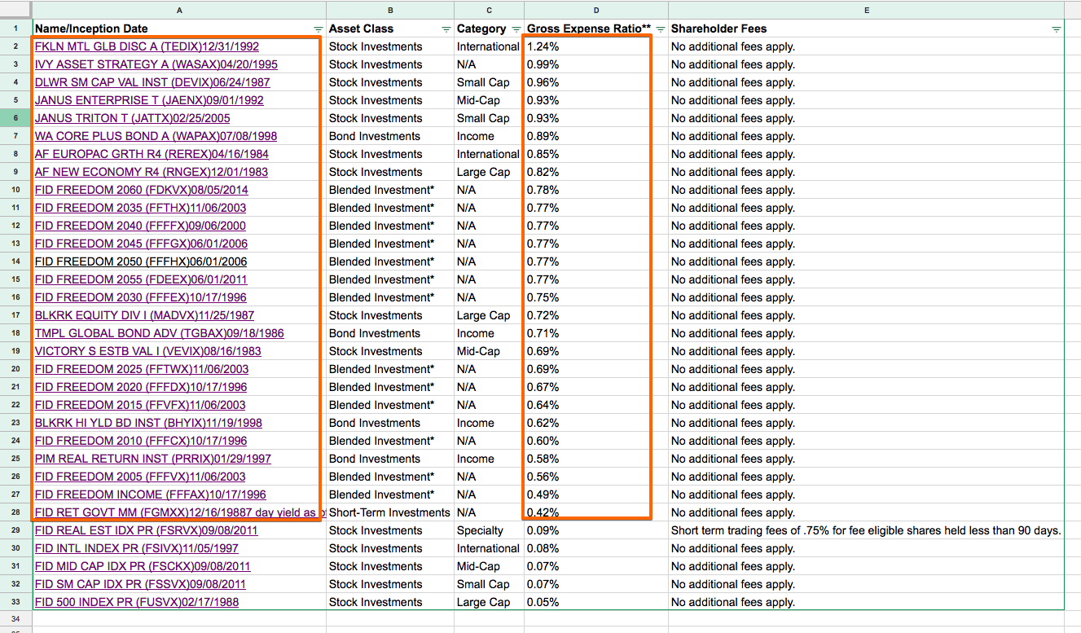This screenshot has height=633, width=1081.
Task: Open BLKRK HI YLD BD INST (BHYIX) link
Action: pyautogui.click(x=148, y=423)
